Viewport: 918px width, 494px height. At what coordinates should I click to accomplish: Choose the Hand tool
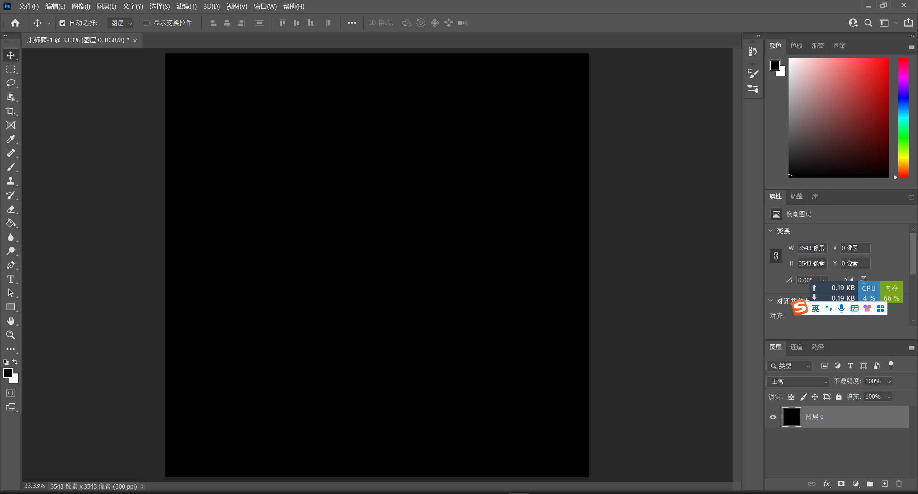pos(10,321)
